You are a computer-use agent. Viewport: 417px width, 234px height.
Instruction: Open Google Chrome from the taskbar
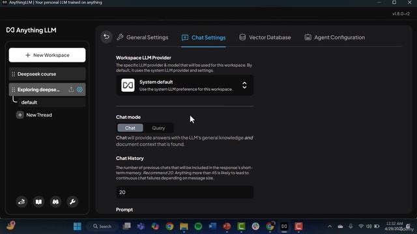(x=169, y=226)
